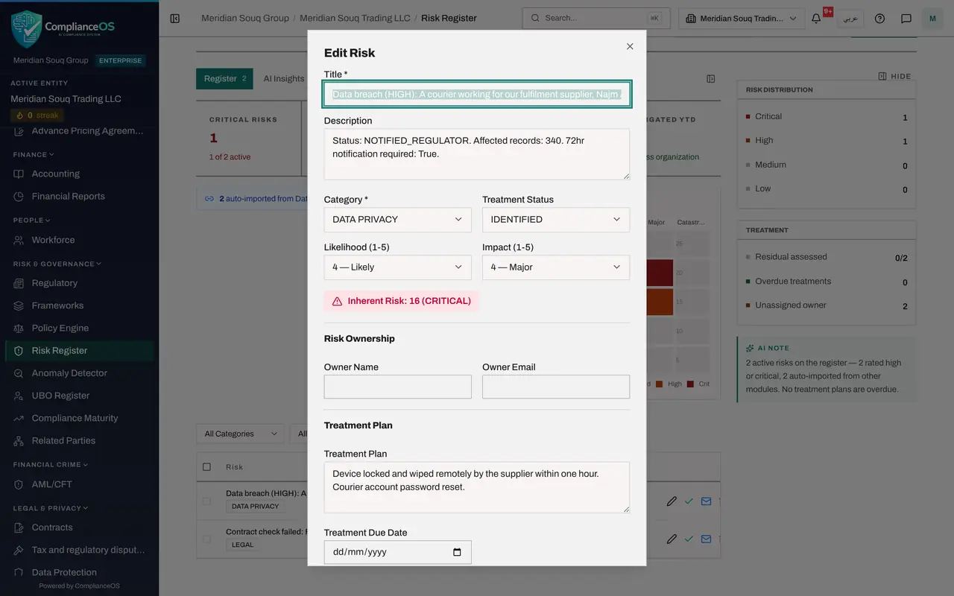
Task: Open the Category dropdown showing DATA PRIVACY
Action: coord(398,220)
